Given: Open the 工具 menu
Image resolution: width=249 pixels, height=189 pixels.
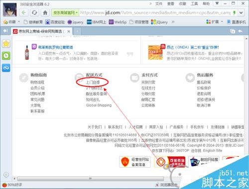Looking at the screenshot, I should [194, 3].
